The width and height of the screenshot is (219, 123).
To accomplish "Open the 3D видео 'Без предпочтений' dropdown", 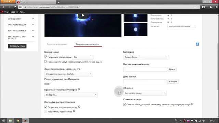I will 145,93.
